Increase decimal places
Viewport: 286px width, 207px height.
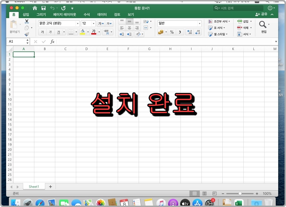(x=189, y=32)
